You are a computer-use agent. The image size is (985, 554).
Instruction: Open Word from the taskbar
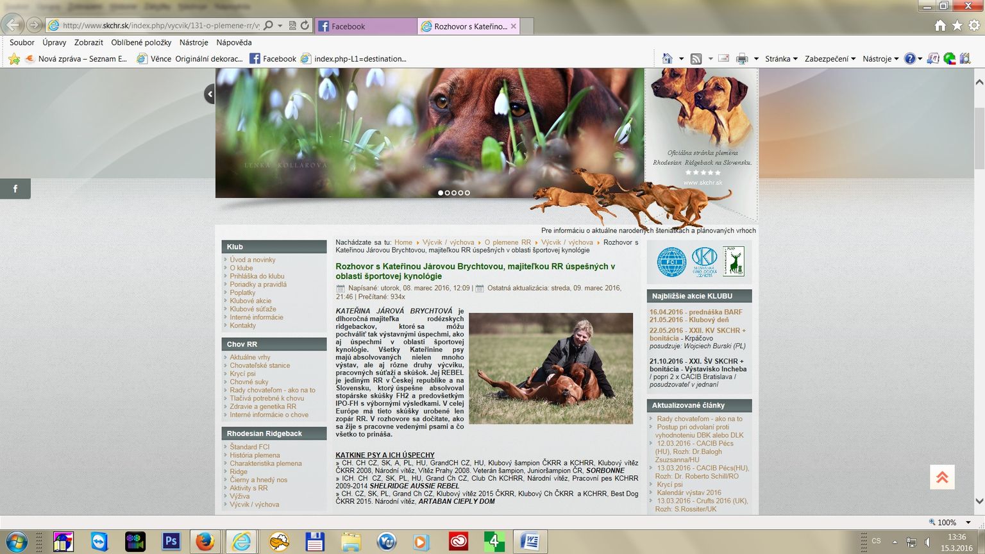click(530, 542)
